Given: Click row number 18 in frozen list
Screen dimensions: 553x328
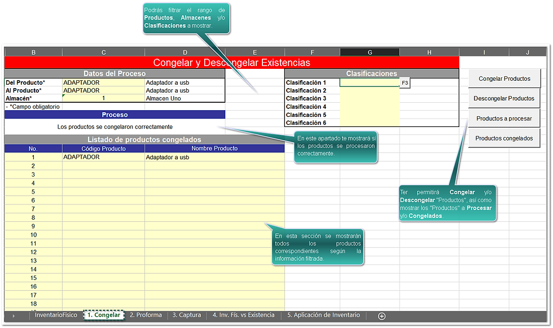Looking at the screenshot, I should click(x=33, y=304).
